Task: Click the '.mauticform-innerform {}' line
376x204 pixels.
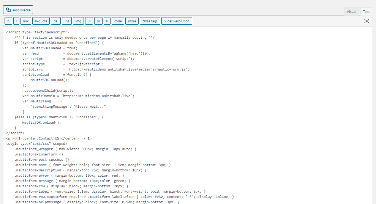Action: [x=39, y=154]
